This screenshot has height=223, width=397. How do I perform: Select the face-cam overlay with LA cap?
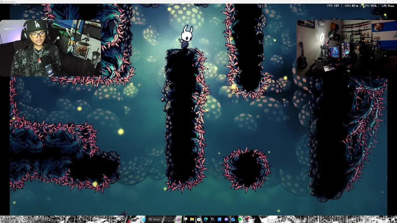pos(51,48)
